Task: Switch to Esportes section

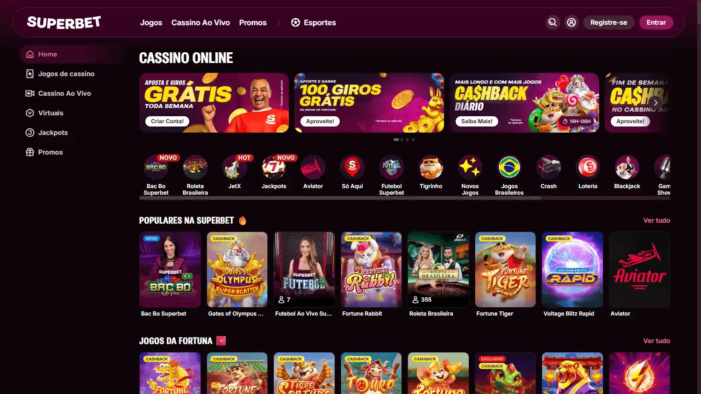Action: [314, 22]
